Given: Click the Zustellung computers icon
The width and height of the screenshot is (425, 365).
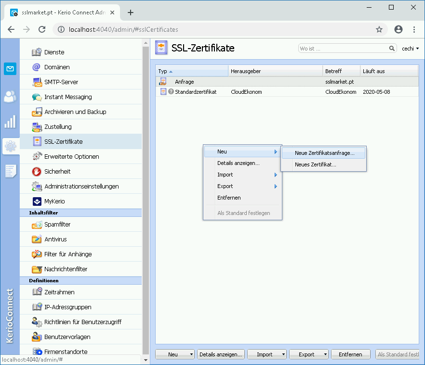Looking at the screenshot, I should tap(37, 126).
